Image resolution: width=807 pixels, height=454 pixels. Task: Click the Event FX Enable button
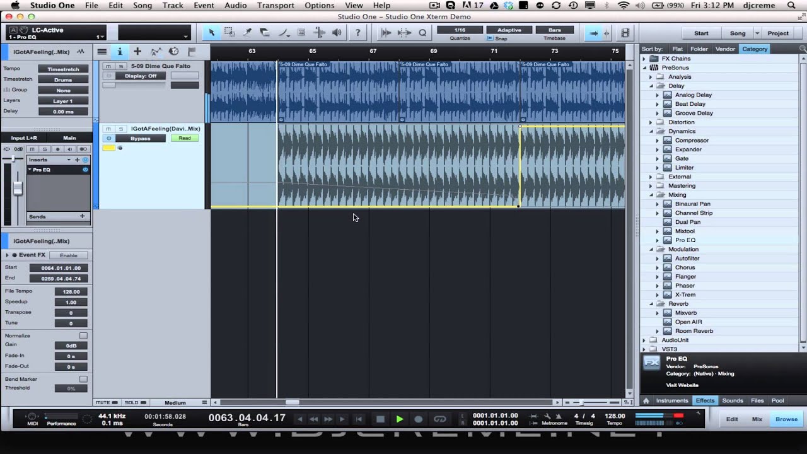68,255
